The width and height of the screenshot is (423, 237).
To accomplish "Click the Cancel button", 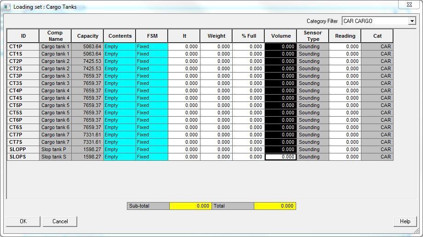I will [60, 221].
